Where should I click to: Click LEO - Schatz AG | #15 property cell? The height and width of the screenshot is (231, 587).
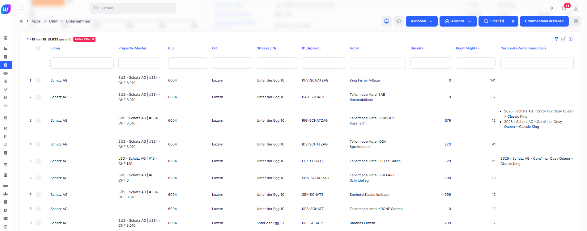click(x=138, y=161)
